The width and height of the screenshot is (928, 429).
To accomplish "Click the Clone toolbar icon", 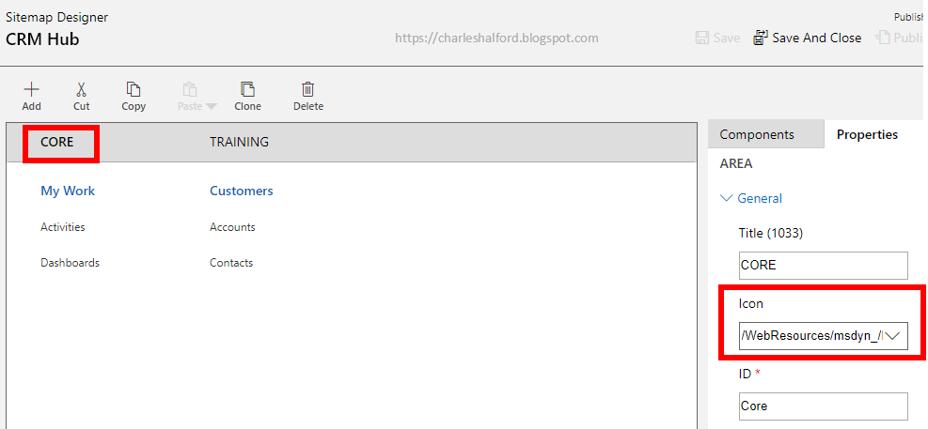I will 247,89.
